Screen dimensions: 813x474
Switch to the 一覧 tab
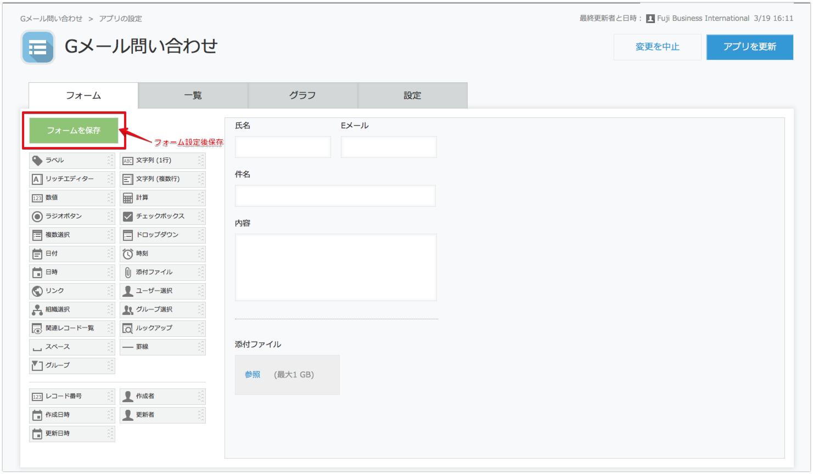tap(193, 95)
